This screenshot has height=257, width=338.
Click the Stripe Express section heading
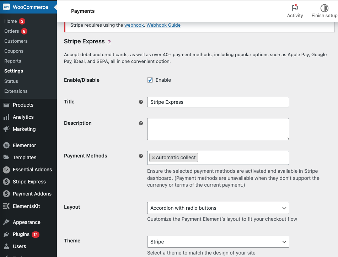coord(84,41)
